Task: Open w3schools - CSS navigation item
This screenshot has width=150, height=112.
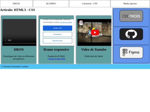Action: [90, 4]
